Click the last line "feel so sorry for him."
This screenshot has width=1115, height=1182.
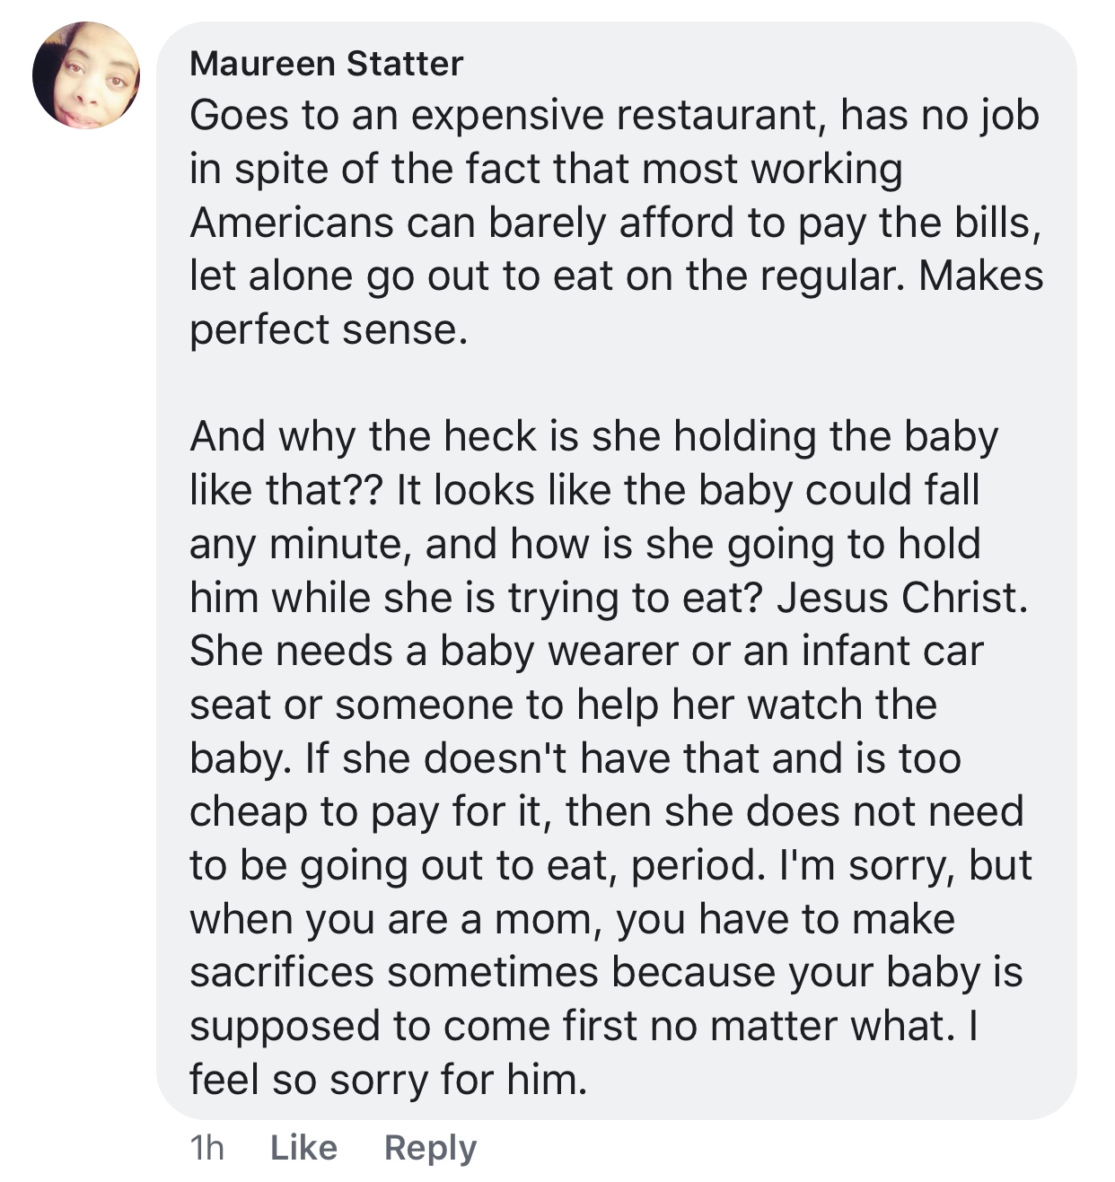(x=388, y=1079)
